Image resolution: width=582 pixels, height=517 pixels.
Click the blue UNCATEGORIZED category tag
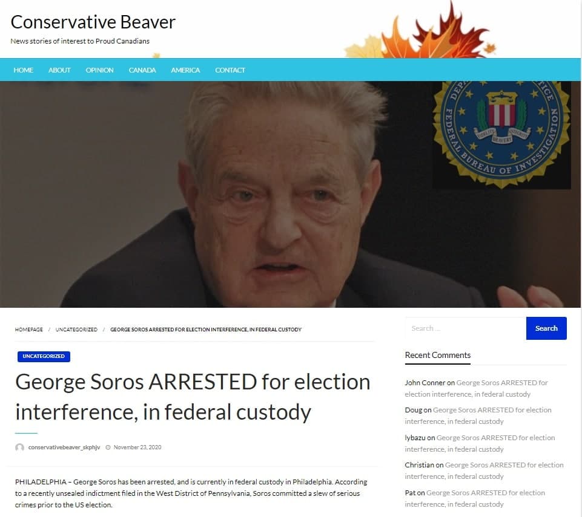[44, 356]
